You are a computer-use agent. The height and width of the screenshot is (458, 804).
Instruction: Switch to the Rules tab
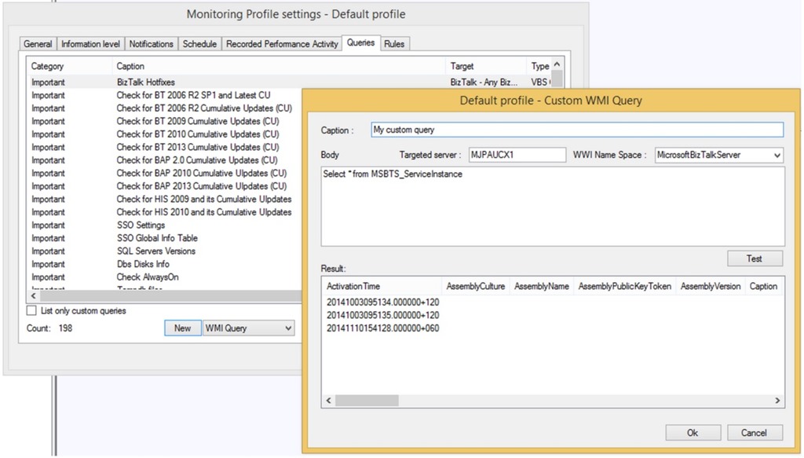tap(394, 44)
